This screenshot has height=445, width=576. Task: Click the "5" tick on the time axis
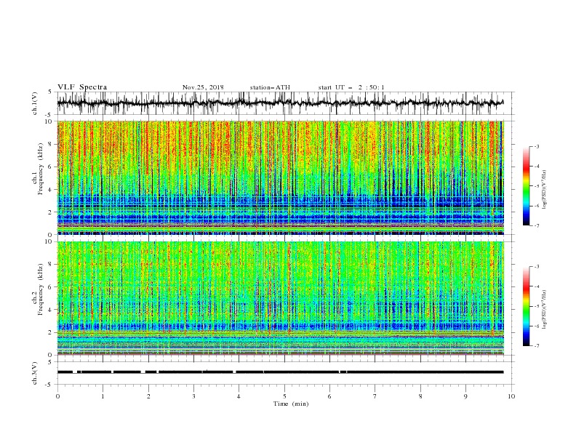click(284, 396)
